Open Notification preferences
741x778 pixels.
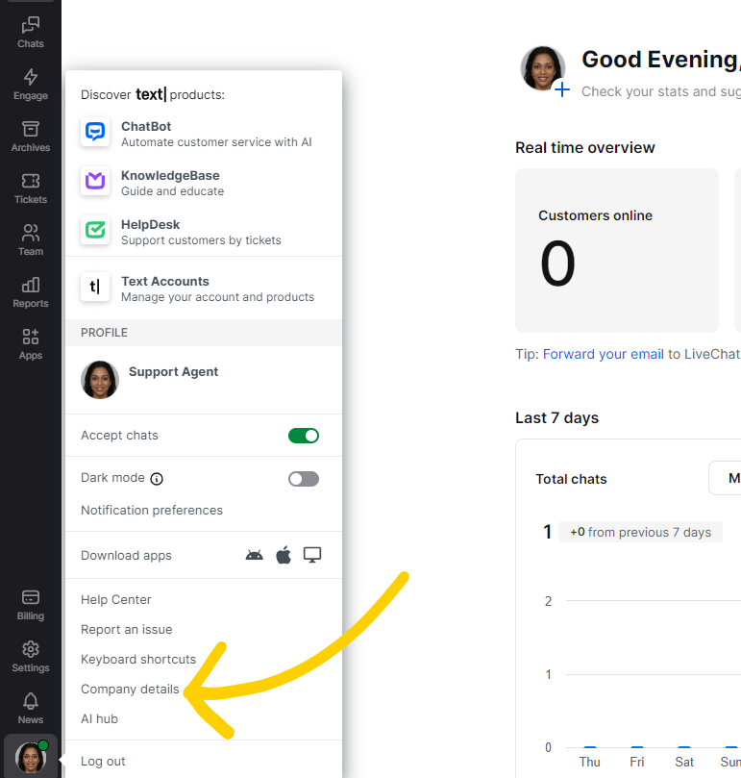pyautogui.click(x=152, y=510)
